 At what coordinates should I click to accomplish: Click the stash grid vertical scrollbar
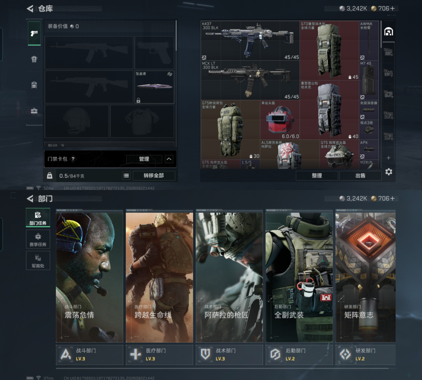[381, 35]
